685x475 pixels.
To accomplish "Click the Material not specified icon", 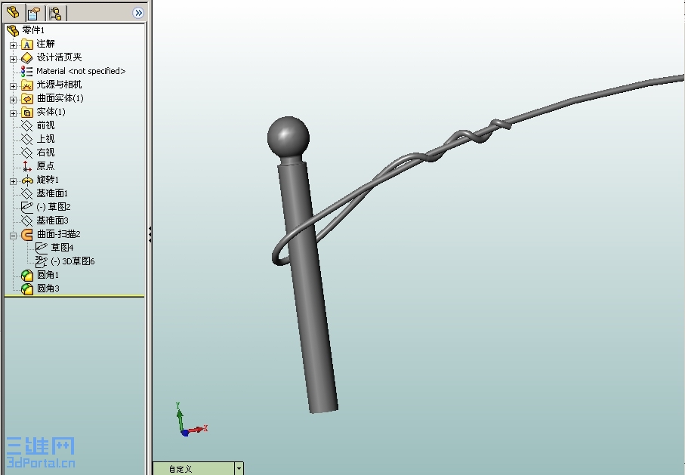I will 27,71.
